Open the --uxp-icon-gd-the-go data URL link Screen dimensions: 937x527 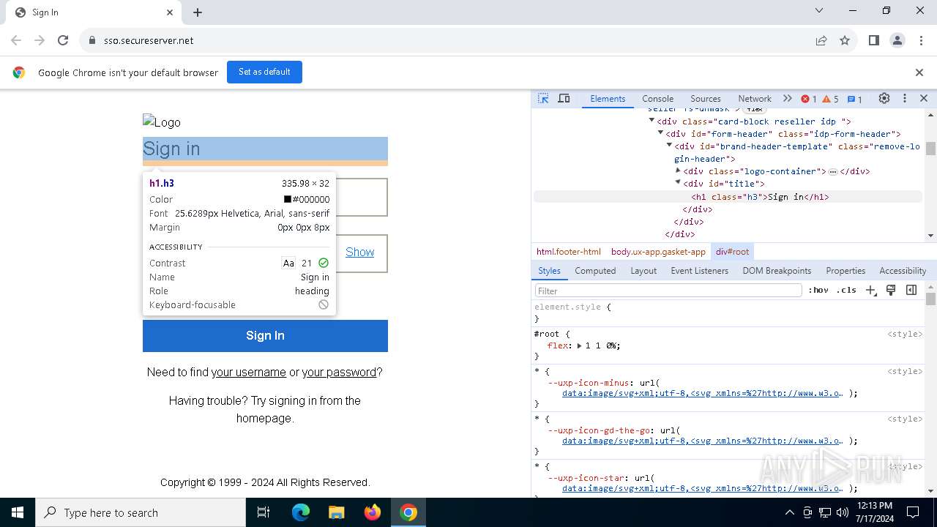[x=703, y=441]
